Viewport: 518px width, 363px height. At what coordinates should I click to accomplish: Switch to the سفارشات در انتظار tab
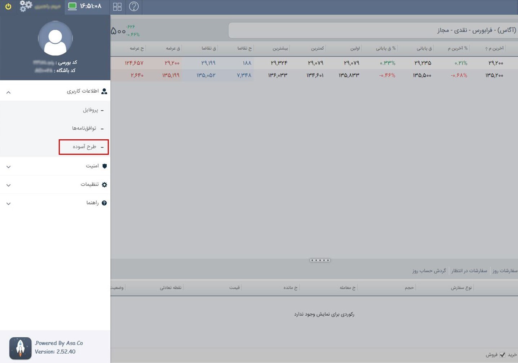(469, 271)
